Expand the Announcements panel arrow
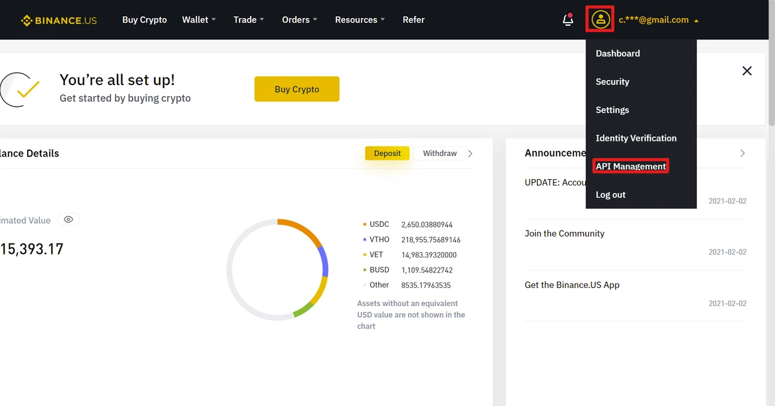Image resolution: width=775 pixels, height=406 pixels. tap(742, 153)
